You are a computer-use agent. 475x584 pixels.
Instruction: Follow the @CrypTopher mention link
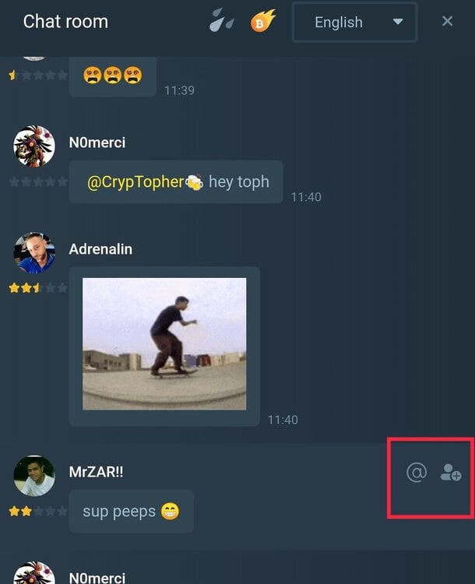(x=135, y=182)
